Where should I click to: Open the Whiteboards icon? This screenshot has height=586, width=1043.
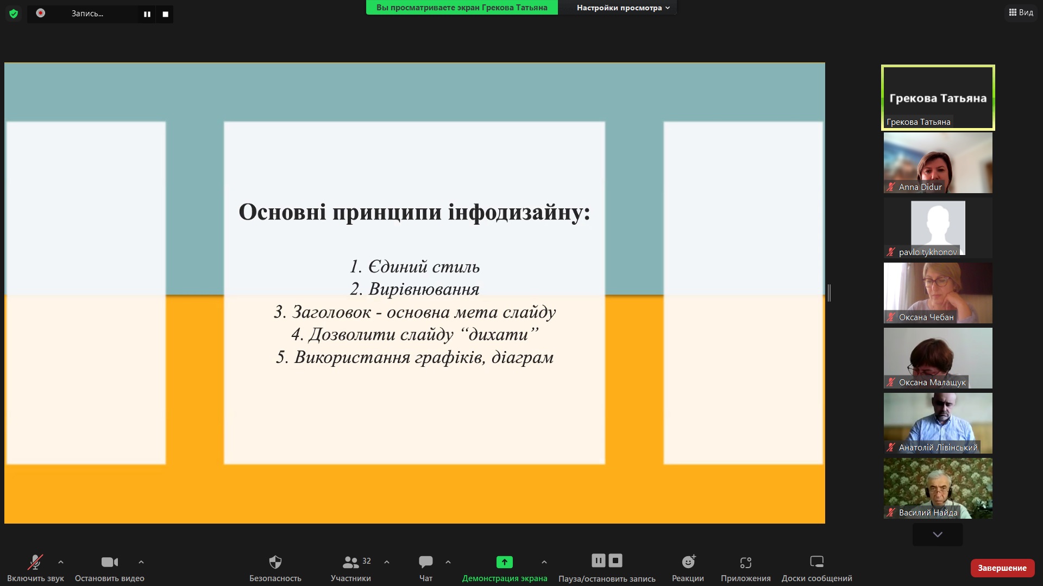[816, 562]
